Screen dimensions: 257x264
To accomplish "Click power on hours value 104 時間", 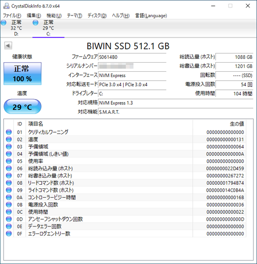I will pyautogui.click(x=235, y=94).
